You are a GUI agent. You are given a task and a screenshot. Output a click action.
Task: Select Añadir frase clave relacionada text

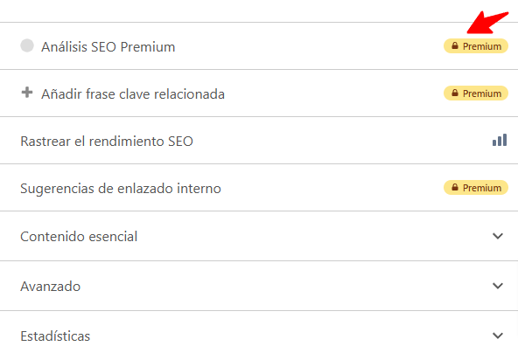[133, 94]
